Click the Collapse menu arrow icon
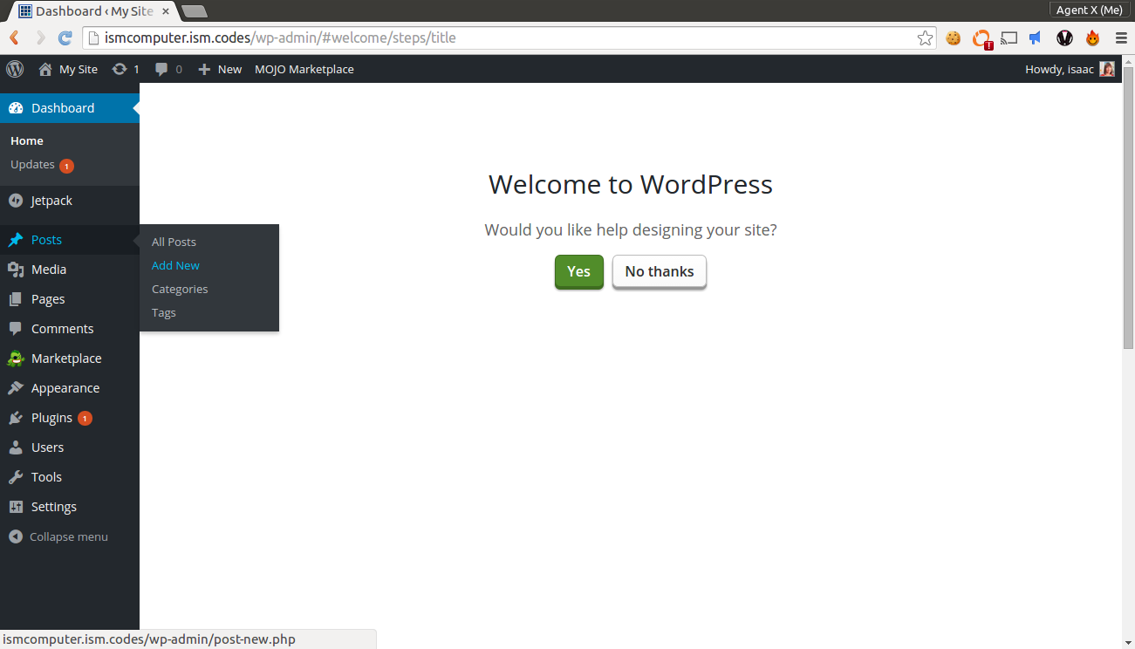Viewport: 1135px width, 649px height. click(x=16, y=536)
